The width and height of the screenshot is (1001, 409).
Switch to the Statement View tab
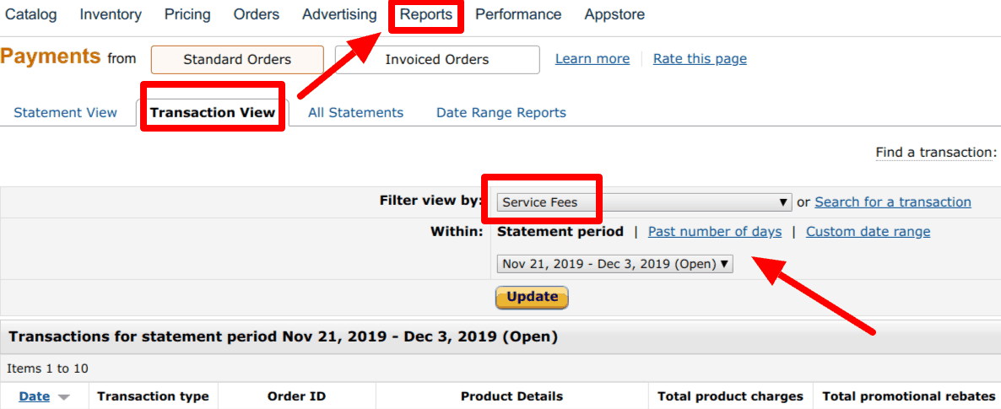66,112
